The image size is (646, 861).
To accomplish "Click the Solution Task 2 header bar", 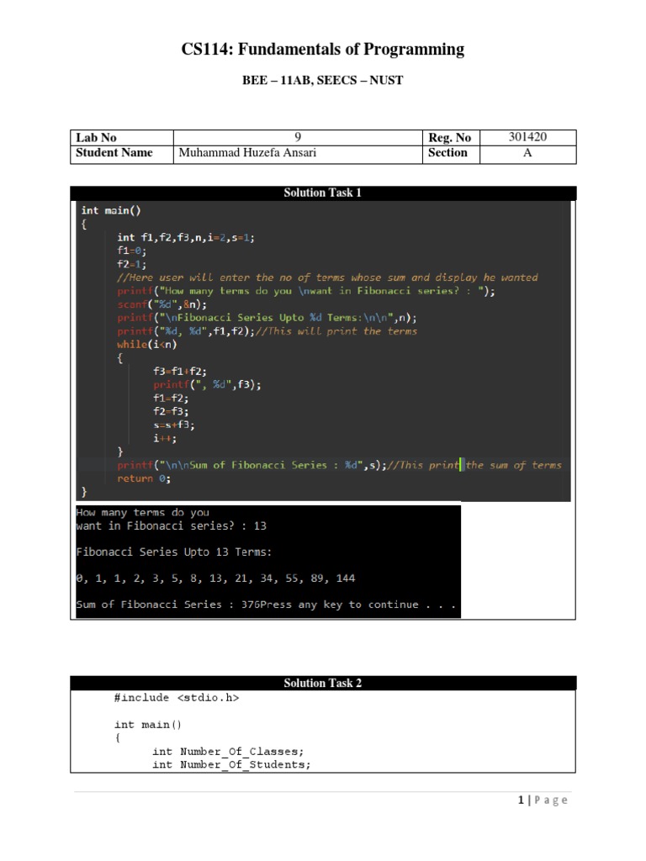I will [x=323, y=683].
